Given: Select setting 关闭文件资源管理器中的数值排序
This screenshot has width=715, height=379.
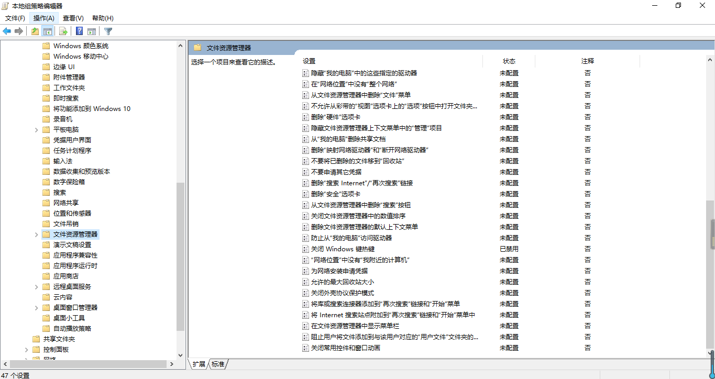Looking at the screenshot, I should 358,216.
